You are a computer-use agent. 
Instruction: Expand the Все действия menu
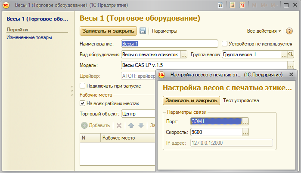(264, 31)
